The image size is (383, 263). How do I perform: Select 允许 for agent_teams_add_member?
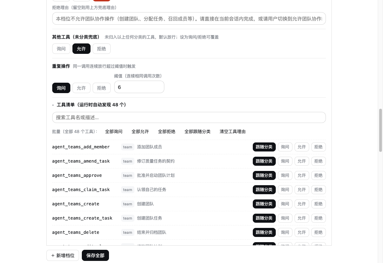[302, 147]
